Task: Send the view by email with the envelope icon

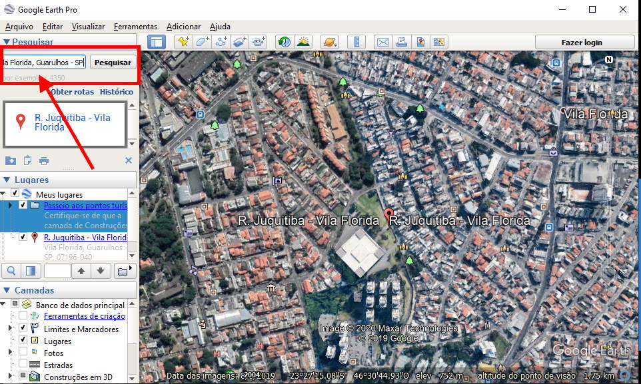Action: point(383,42)
